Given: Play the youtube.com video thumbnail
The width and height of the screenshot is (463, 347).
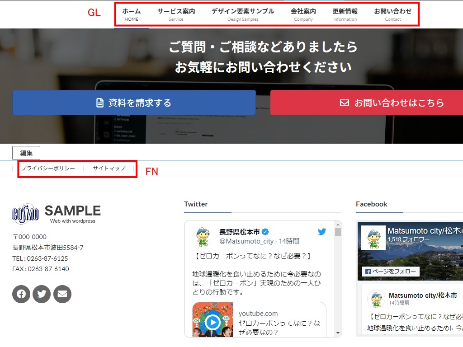Looking at the screenshot, I should tap(213, 322).
